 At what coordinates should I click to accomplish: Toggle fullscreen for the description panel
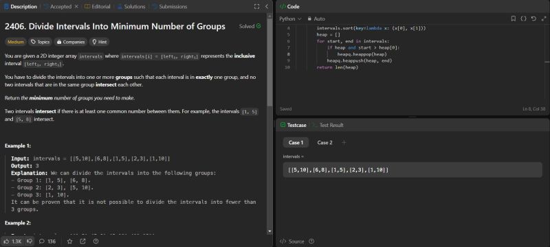tap(256, 6)
